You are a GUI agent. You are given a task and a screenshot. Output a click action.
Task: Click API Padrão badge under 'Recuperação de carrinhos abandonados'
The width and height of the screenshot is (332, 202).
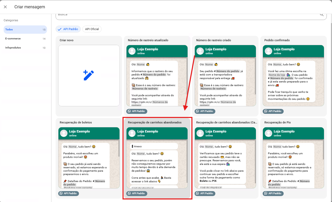(137, 193)
